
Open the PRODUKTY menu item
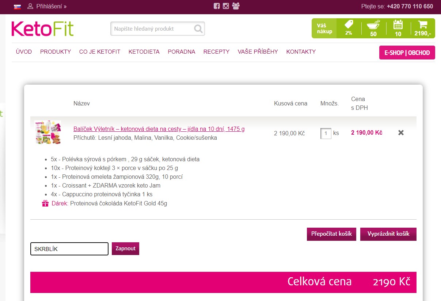tap(56, 52)
